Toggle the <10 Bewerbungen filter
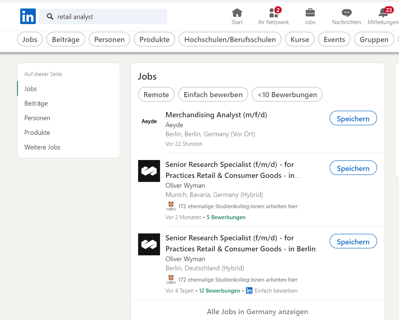 (x=287, y=94)
